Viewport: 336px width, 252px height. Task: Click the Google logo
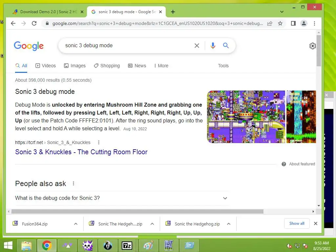29,46
